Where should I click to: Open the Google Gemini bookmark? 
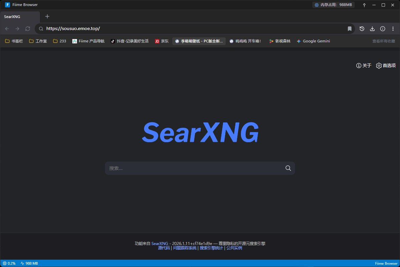(313, 41)
